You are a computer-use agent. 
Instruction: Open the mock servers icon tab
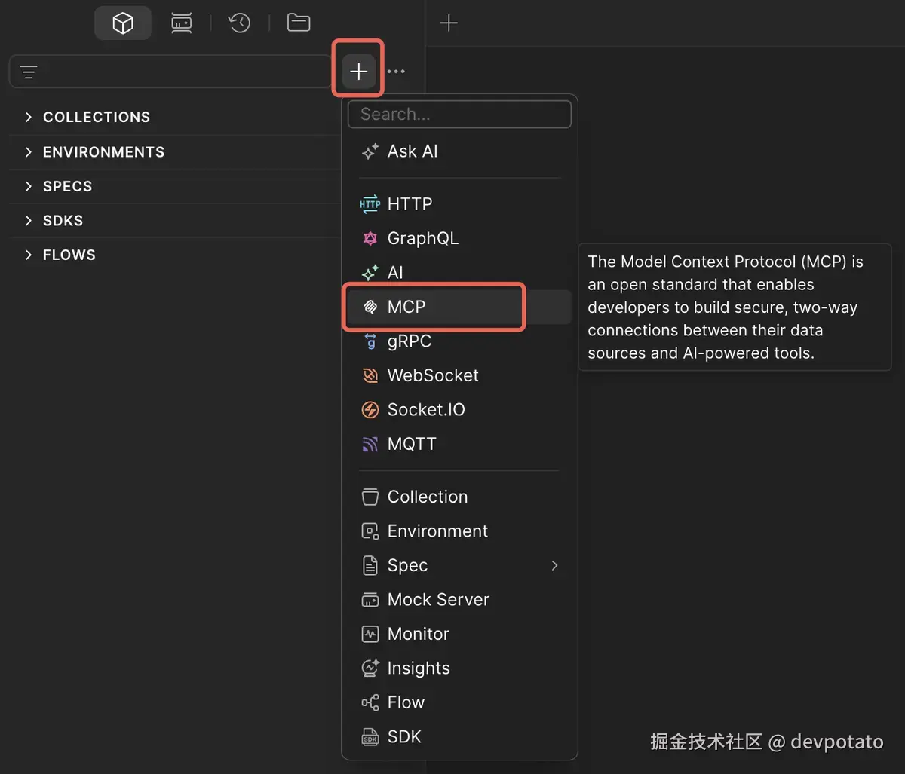click(x=182, y=23)
